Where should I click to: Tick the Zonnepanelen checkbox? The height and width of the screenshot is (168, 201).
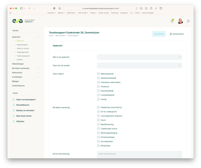click(98, 141)
